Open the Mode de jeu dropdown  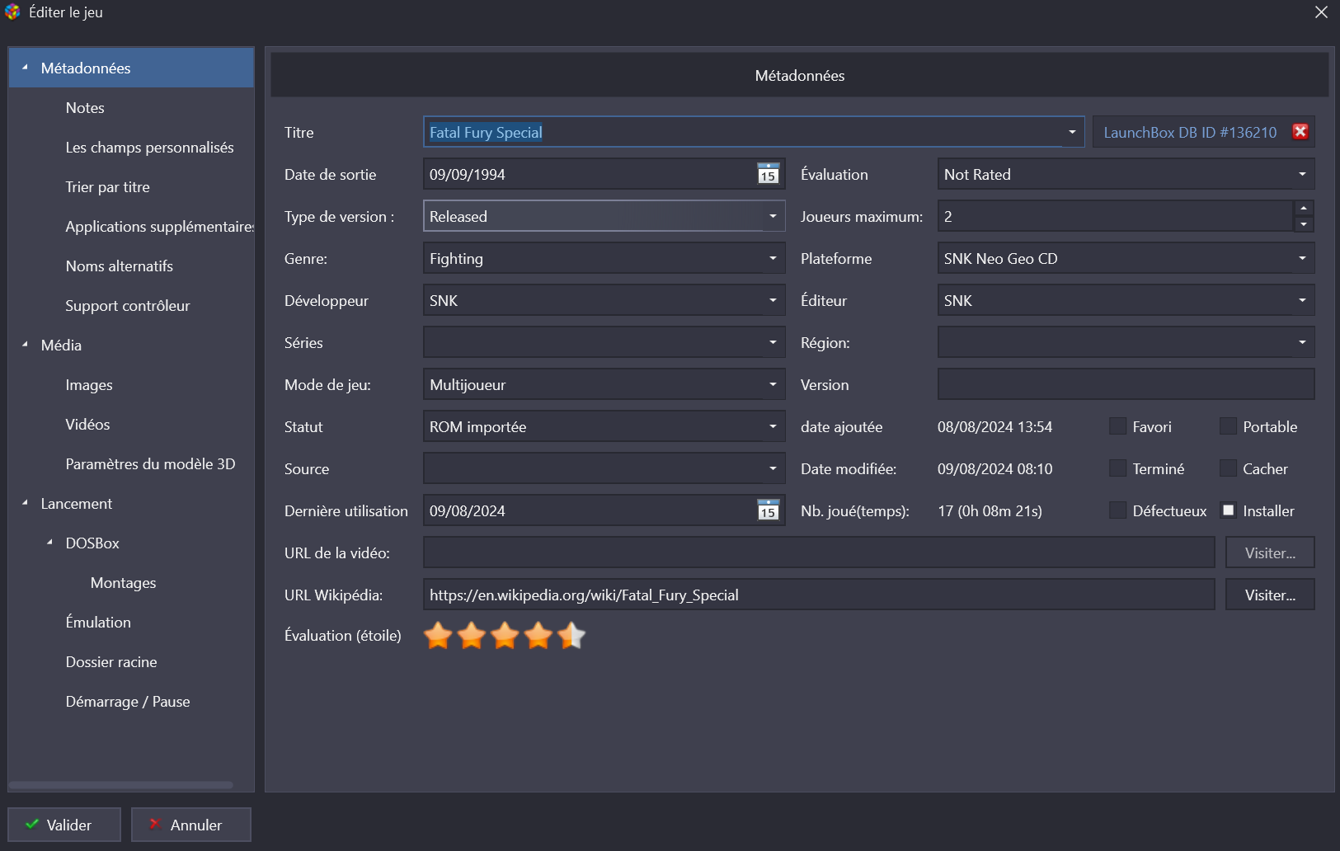[604, 384]
